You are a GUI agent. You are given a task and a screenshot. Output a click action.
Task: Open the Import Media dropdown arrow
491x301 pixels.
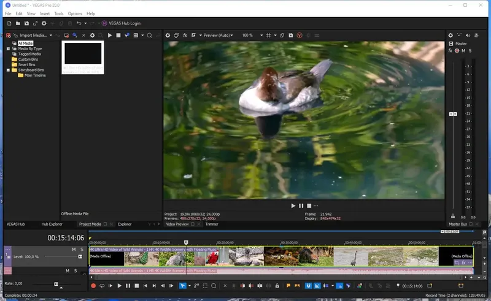coord(51,36)
